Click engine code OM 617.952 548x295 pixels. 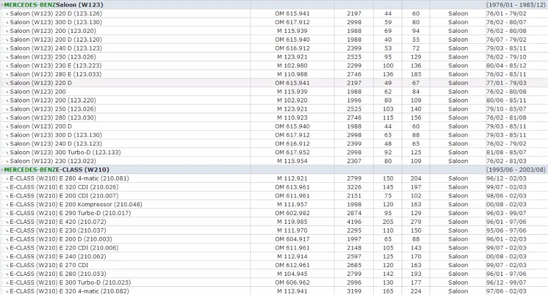(292, 152)
